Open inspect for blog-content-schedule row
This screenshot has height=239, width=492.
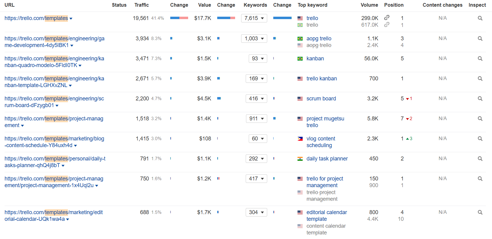tap(480, 139)
